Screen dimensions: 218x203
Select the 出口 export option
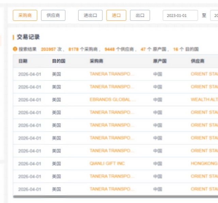click(140, 15)
